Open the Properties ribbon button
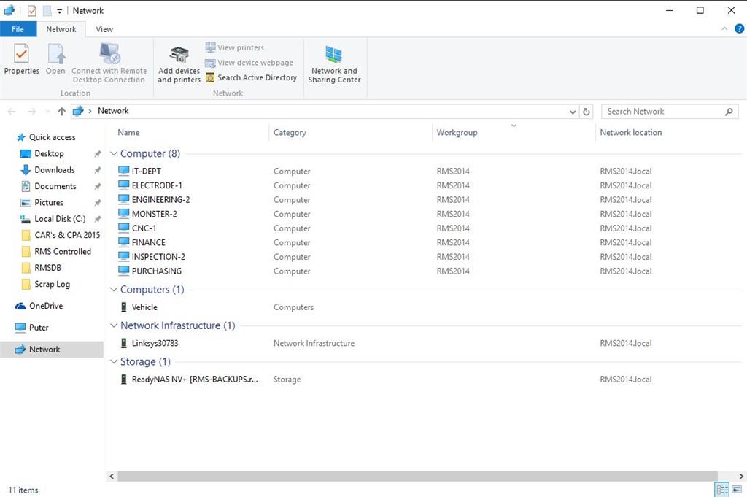Viewport: 747px width, 497px height. (x=21, y=58)
